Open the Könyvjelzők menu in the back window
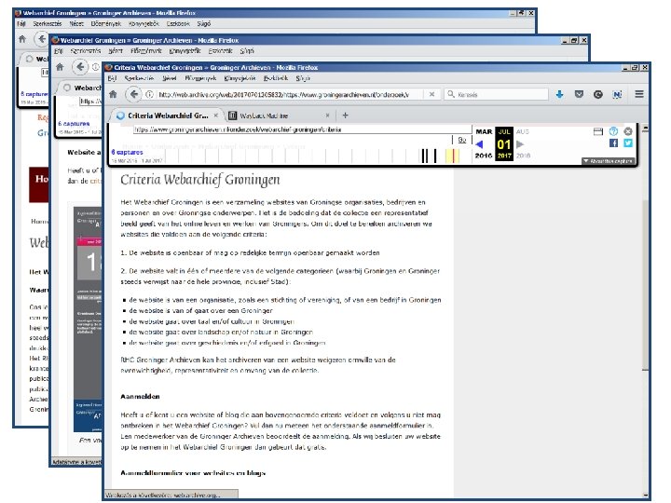The image size is (671, 503). [144, 24]
